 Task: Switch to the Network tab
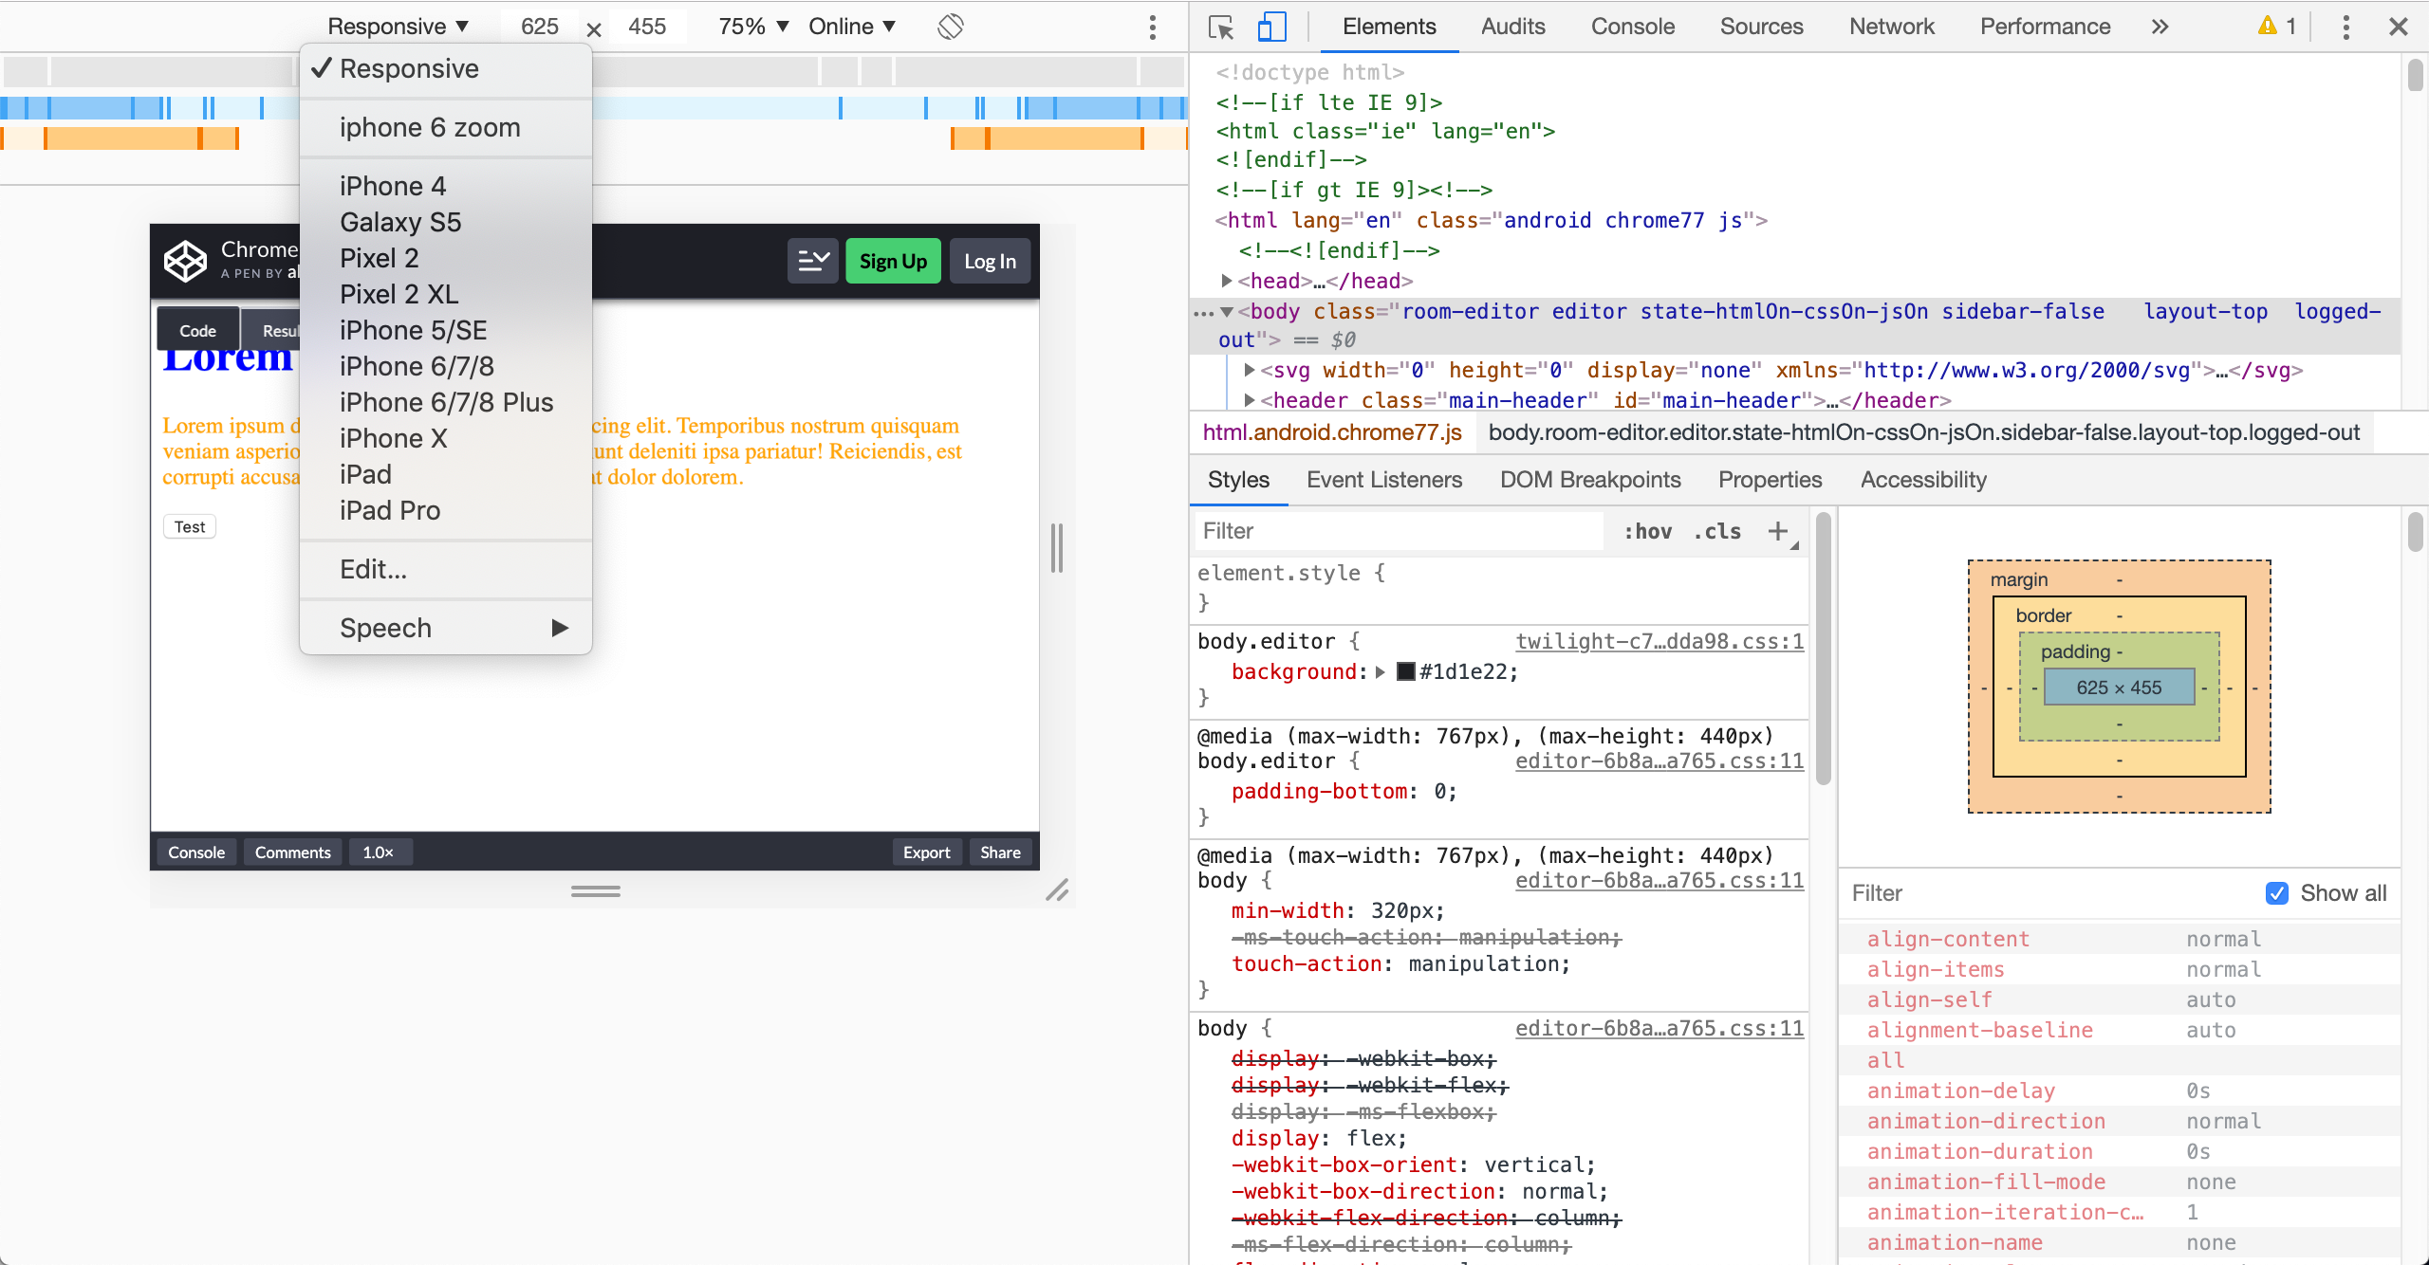1890,27
